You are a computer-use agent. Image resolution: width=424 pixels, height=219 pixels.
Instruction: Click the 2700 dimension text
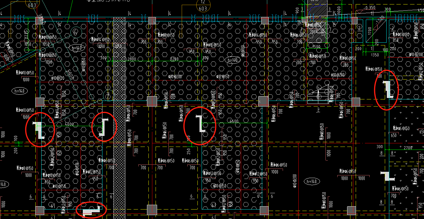[x=408, y=147]
